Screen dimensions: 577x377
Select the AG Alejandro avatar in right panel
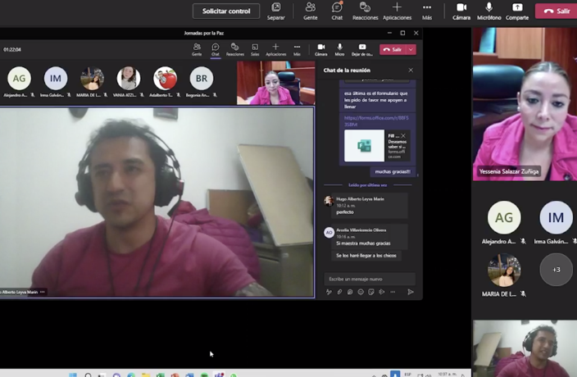tap(504, 217)
